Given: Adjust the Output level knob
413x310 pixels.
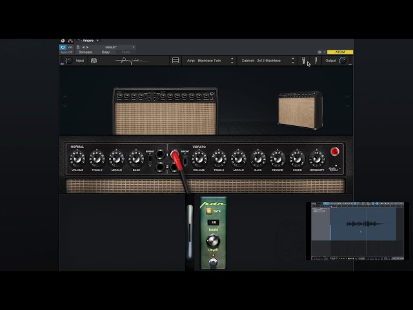Looking at the screenshot, I should (x=343, y=61).
